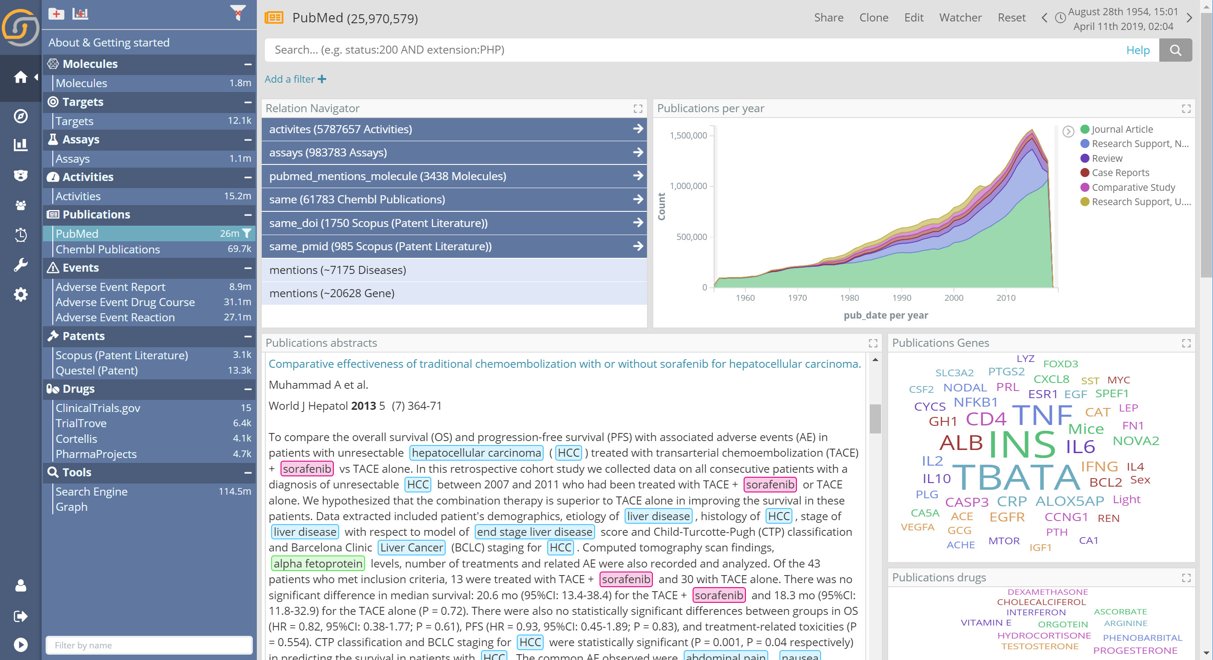Select the bar chart icon in sidebar
Screen dimensions: 1213x660
tap(21, 145)
